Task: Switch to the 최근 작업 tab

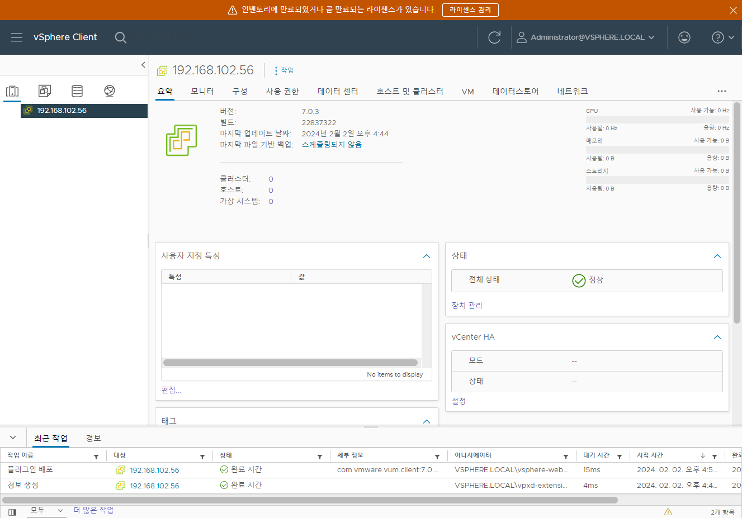Action: click(x=51, y=438)
